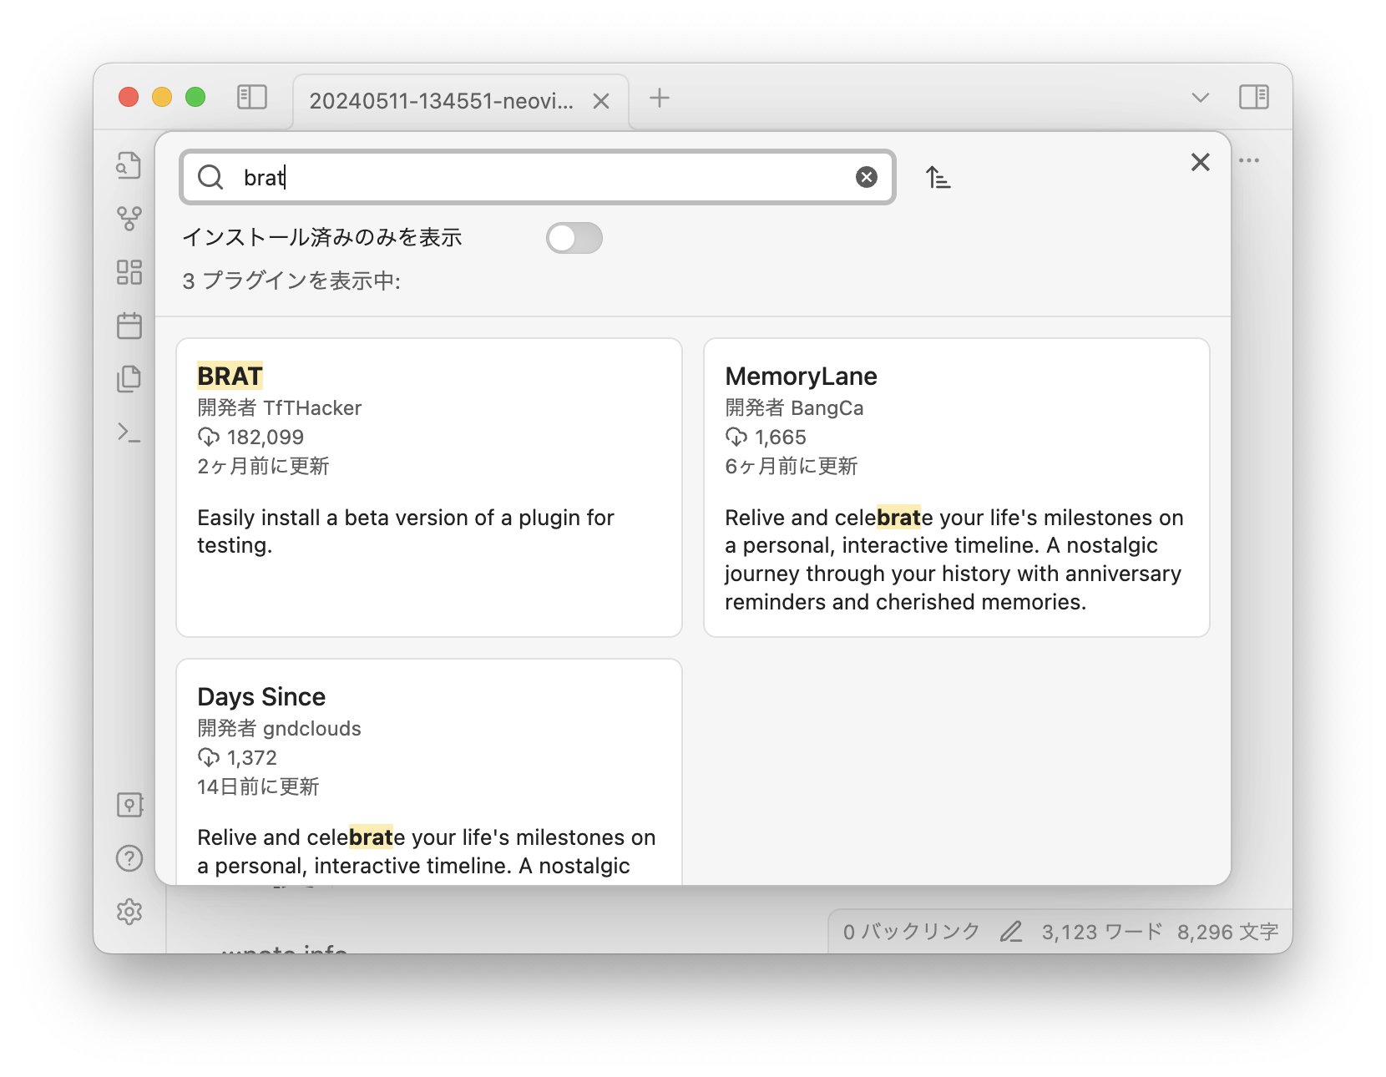This screenshot has width=1386, height=1077.
Task: Click developer name BangCa
Action: (827, 407)
